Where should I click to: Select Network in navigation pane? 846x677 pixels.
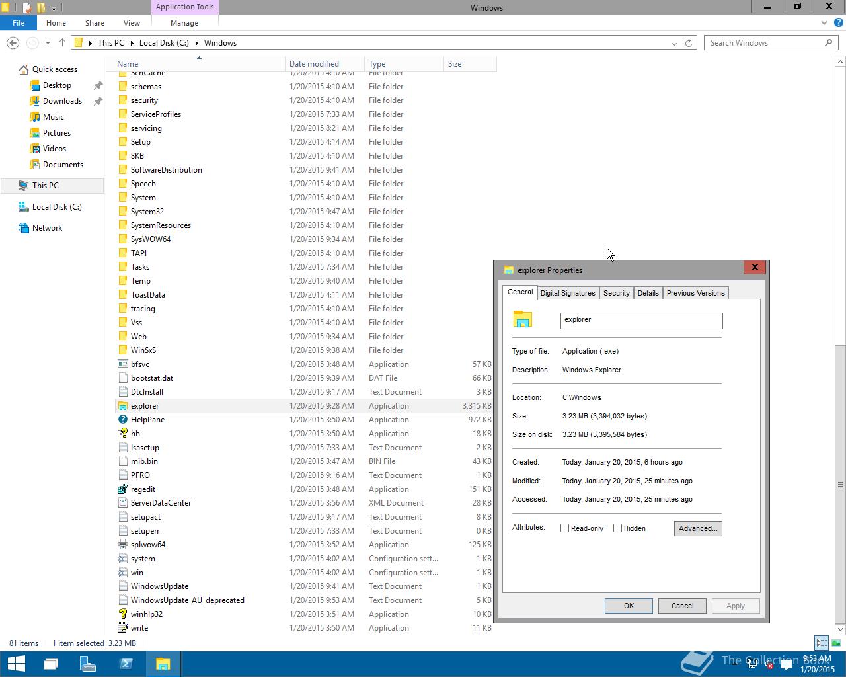tap(48, 228)
